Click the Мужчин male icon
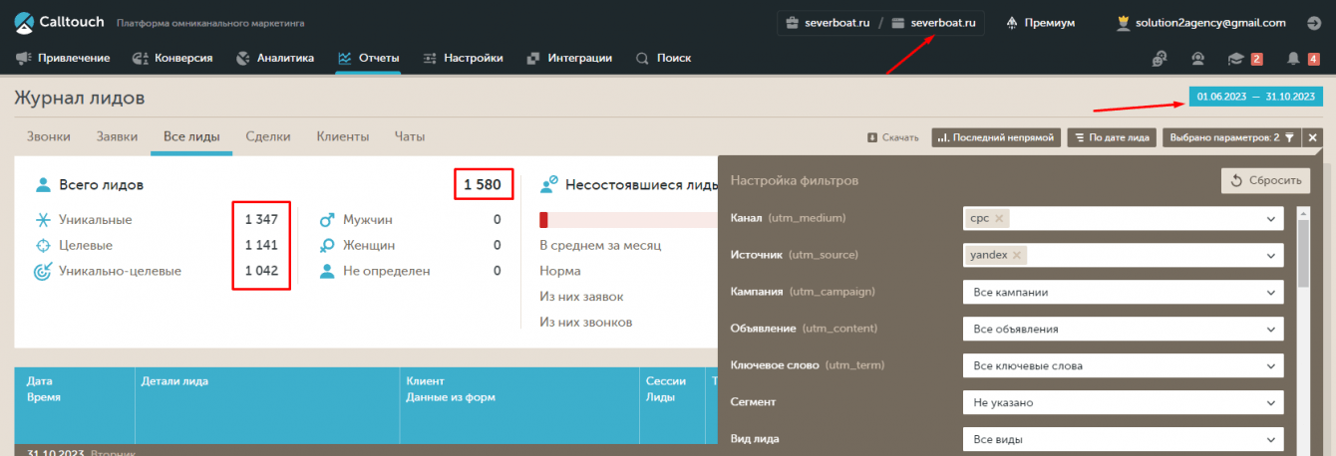This screenshot has width=1336, height=456. pos(327,219)
